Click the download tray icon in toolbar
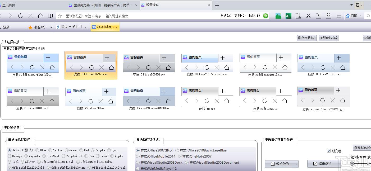 point(298,16)
